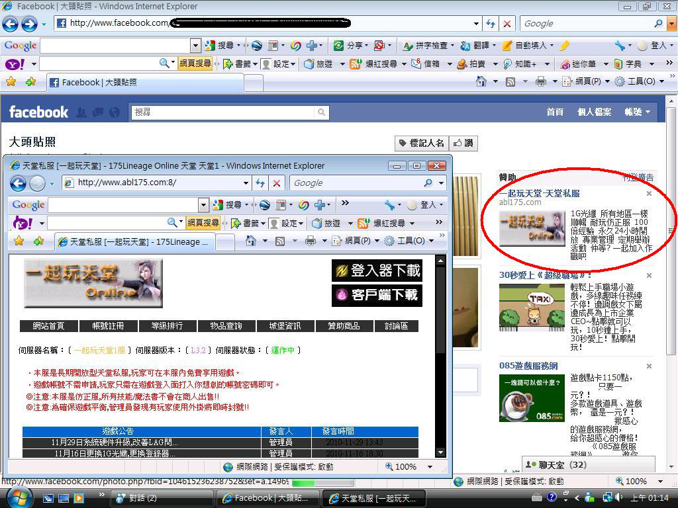
Task: Go to 首頁 on Facebook nav bar
Action: [555, 112]
